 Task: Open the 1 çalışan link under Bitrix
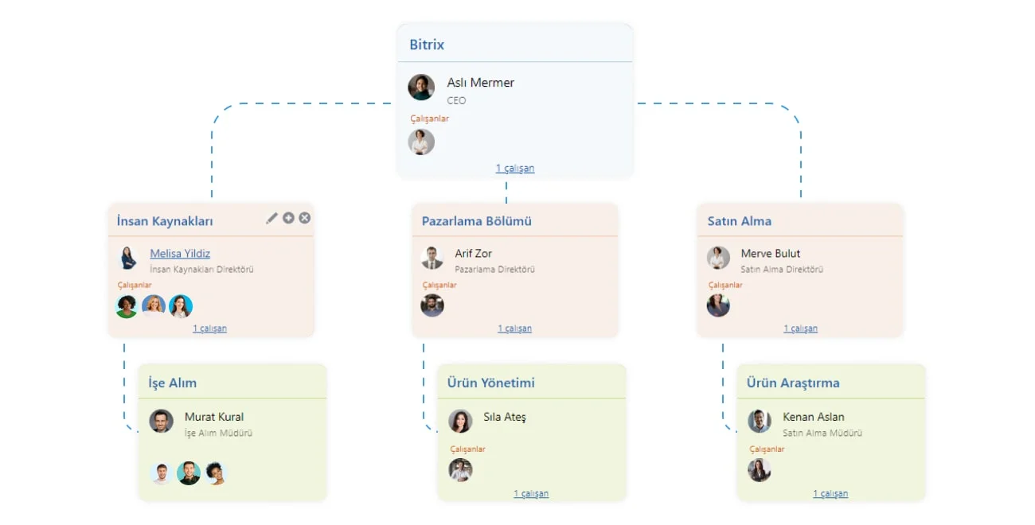515,169
